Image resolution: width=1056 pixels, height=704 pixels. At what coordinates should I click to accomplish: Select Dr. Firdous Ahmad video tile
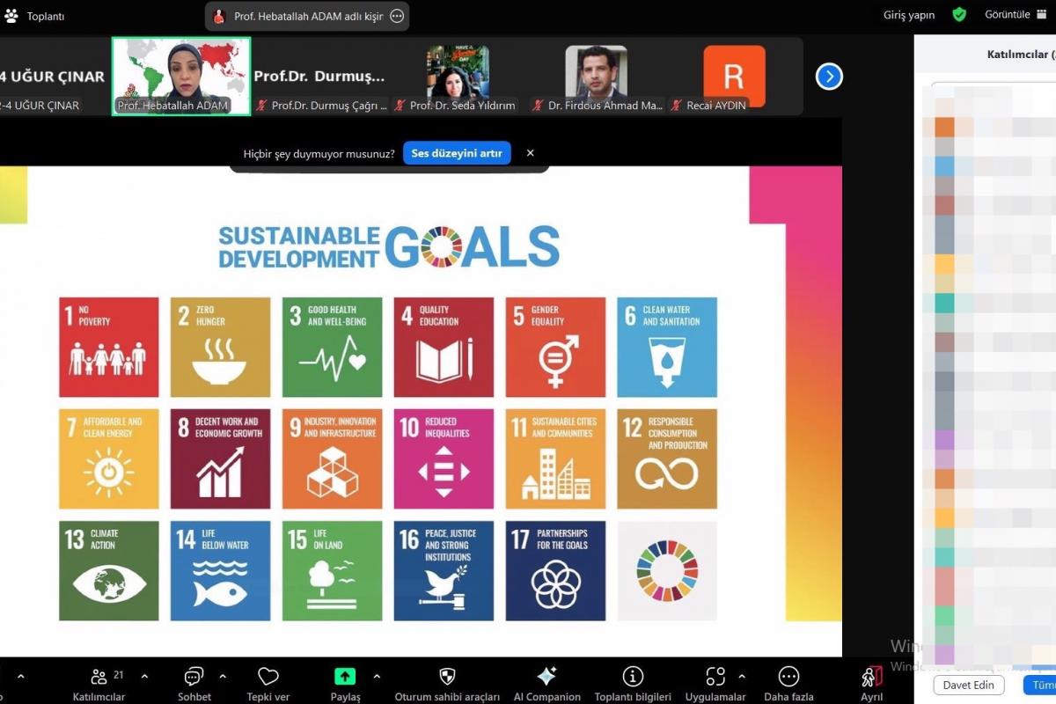point(596,76)
